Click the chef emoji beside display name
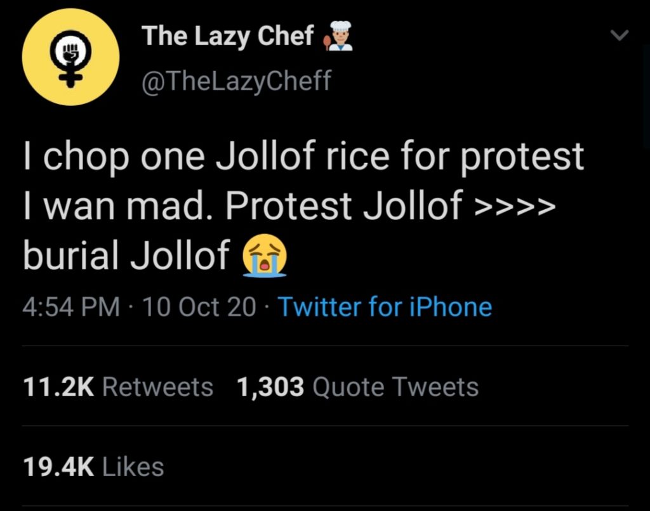The width and height of the screenshot is (650, 511). click(x=338, y=36)
